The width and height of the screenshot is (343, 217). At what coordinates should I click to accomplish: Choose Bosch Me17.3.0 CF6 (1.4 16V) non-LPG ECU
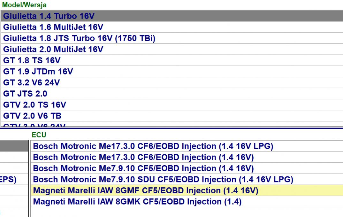pyautogui.click(x=143, y=157)
